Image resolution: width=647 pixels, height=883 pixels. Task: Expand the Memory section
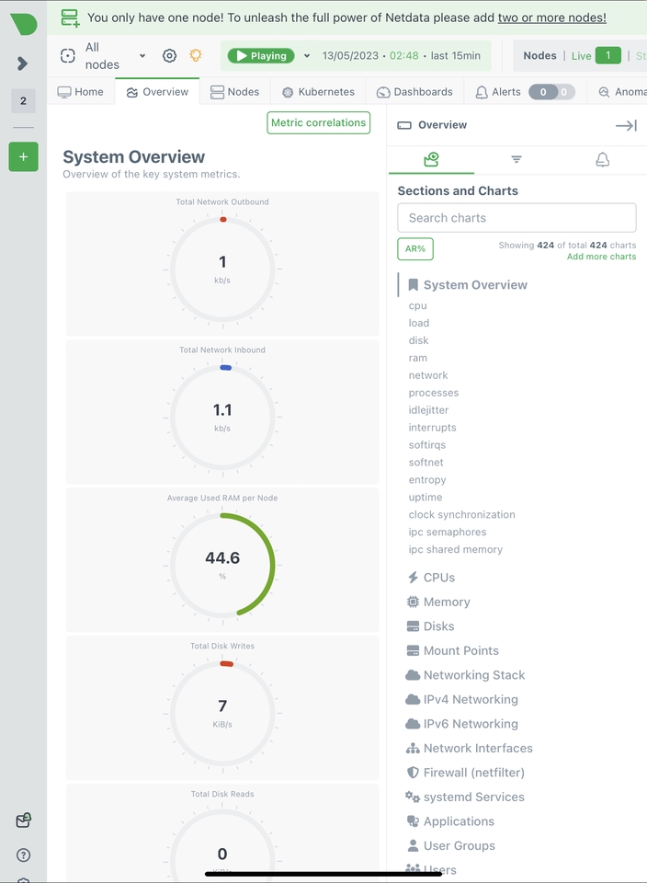coord(438,602)
